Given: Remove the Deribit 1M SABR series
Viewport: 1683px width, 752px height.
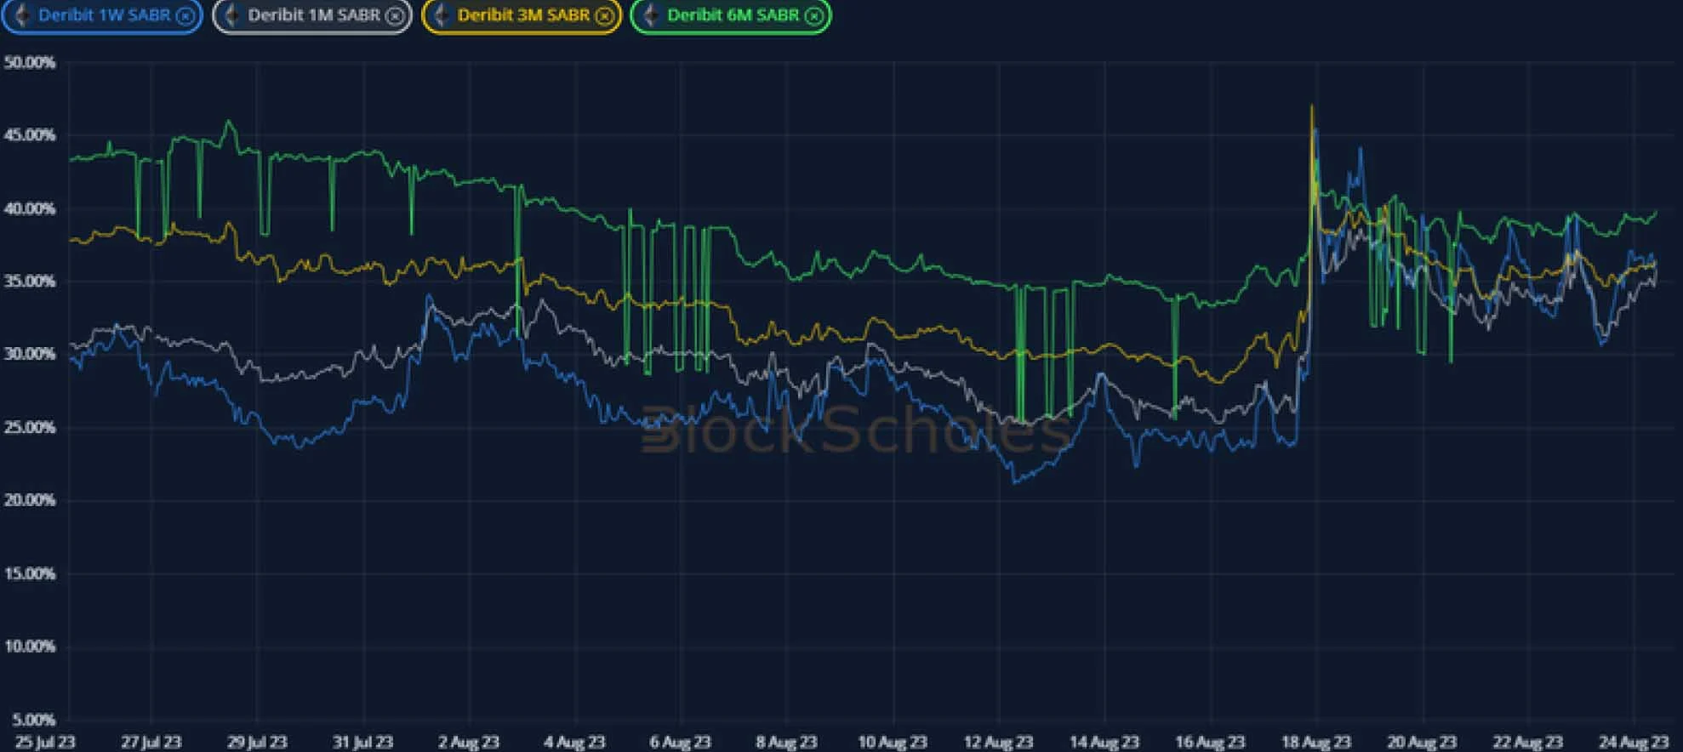Looking at the screenshot, I should tap(395, 16).
